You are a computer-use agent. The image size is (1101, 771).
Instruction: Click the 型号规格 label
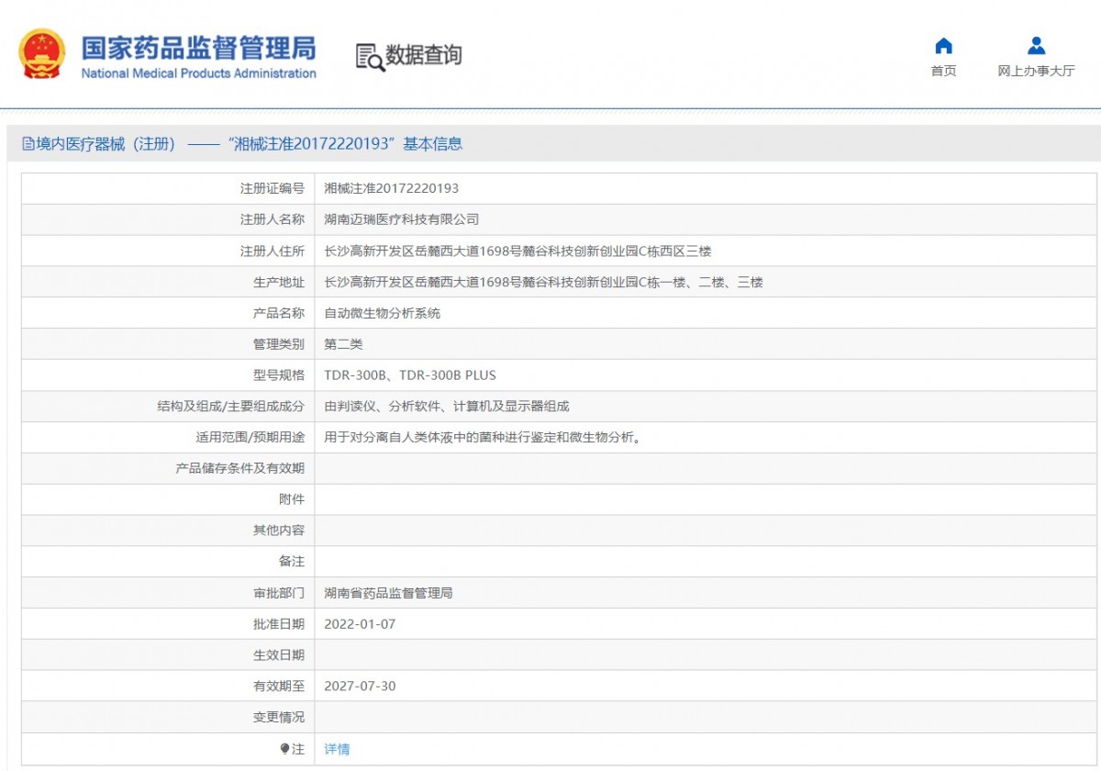tap(279, 375)
